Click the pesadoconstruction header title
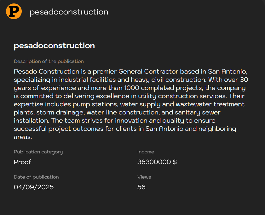This screenshot has height=215, width=265. tap(68, 12)
